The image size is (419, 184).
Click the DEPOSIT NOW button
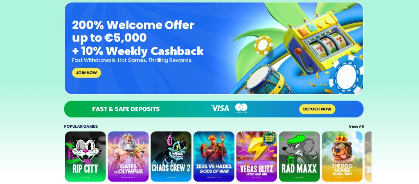(317, 109)
